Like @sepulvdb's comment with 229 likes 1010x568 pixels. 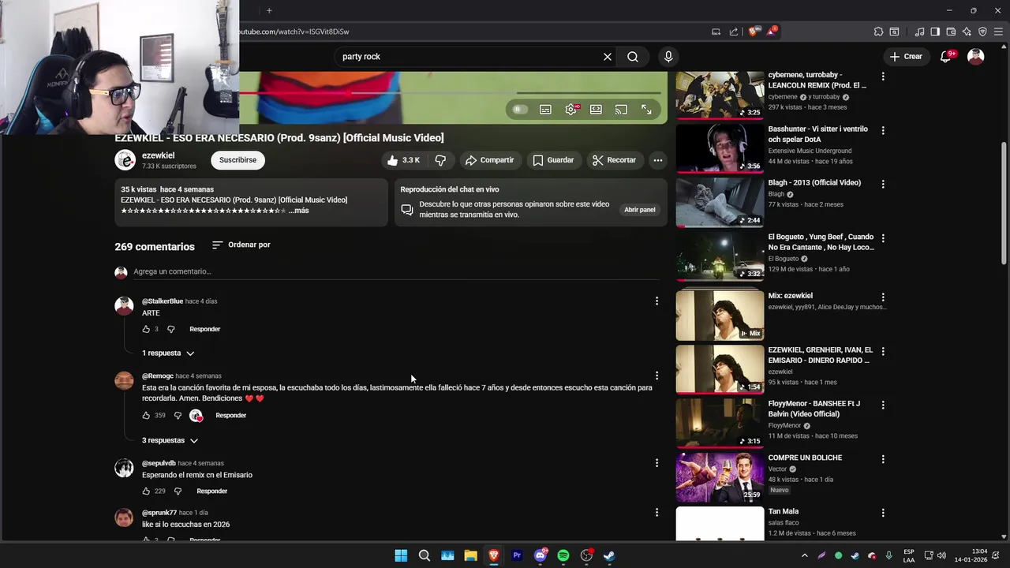146,491
